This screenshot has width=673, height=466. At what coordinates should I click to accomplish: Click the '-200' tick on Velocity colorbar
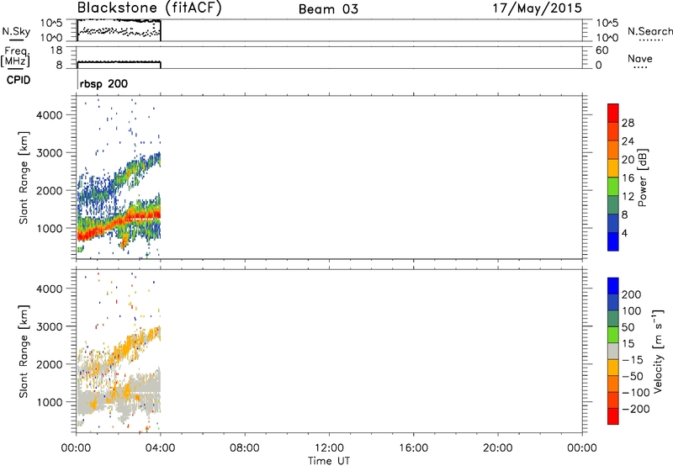click(x=636, y=409)
